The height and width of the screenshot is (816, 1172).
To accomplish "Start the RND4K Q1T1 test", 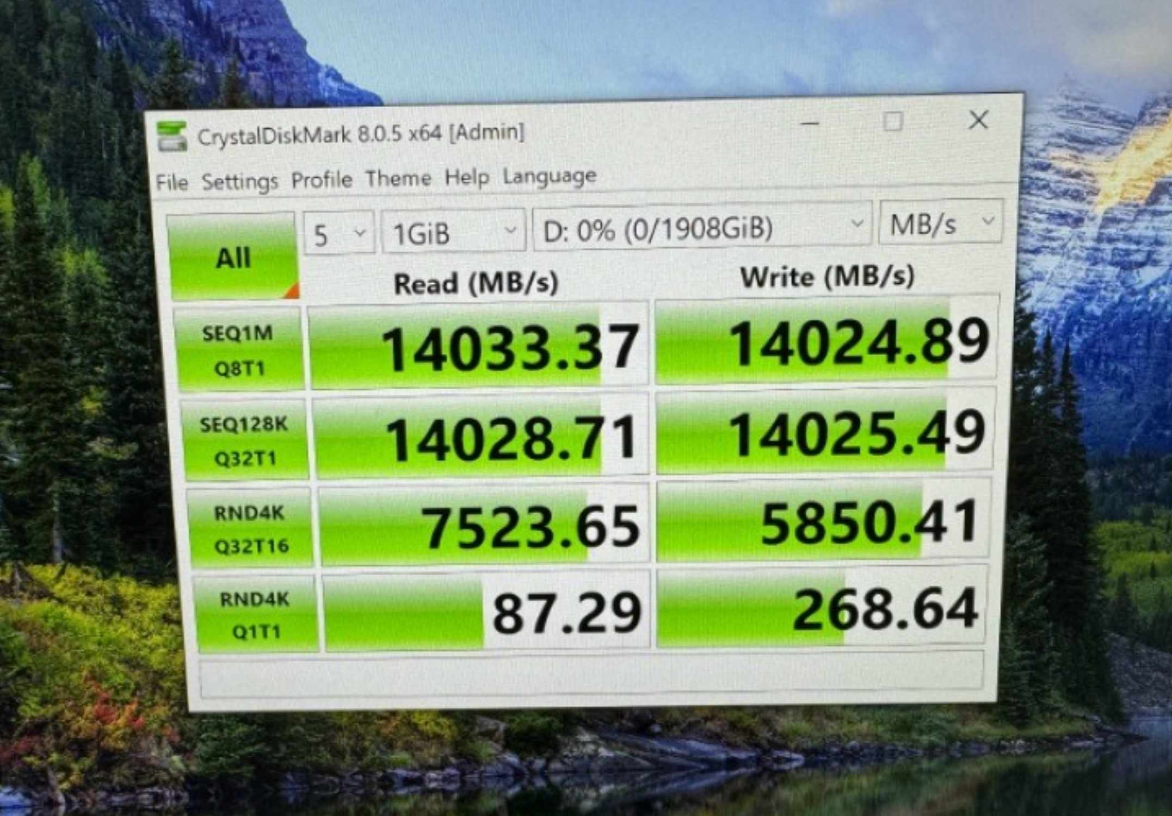I will tap(256, 615).
